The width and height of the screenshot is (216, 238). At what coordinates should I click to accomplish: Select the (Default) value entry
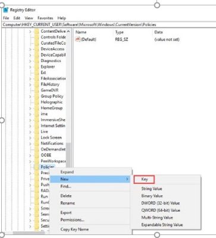[89, 39]
